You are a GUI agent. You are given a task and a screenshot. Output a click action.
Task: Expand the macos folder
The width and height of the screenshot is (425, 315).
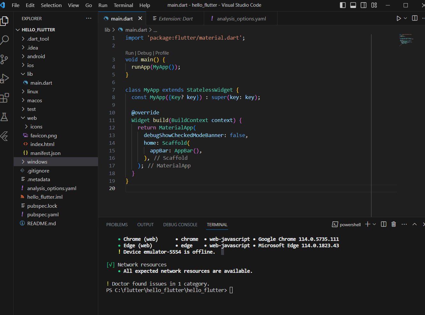(56, 100)
